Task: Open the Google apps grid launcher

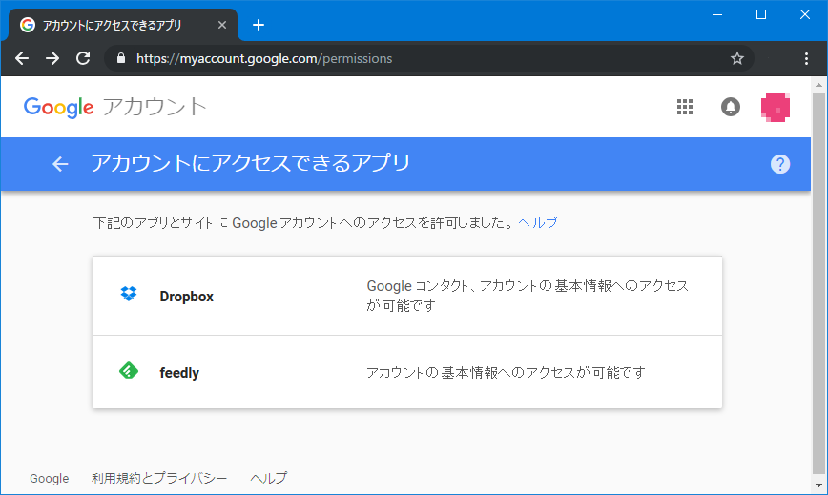Action: 685,107
